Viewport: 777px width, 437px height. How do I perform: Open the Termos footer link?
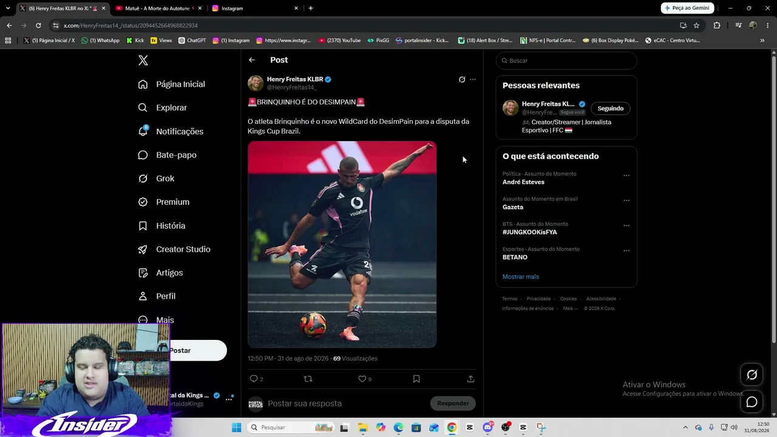click(510, 299)
